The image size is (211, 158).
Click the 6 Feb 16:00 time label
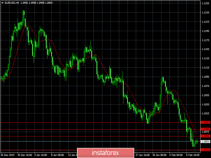[193, 155]
